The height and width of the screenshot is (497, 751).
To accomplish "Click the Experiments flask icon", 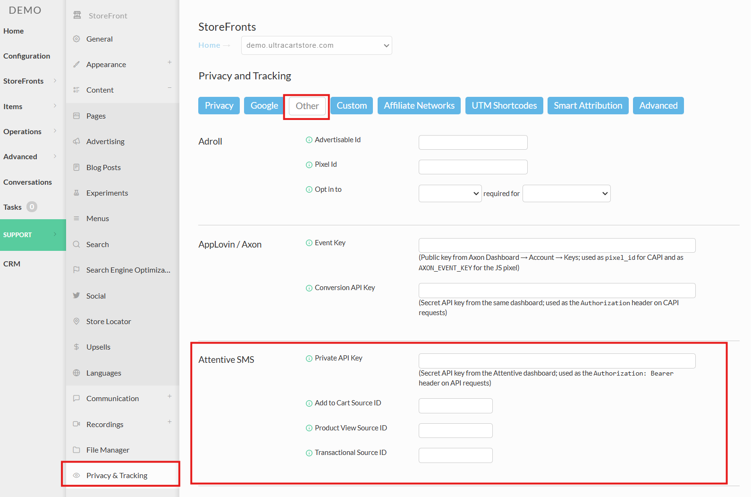I will [x=76, y=193].
